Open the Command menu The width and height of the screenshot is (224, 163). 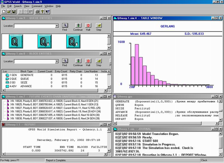[37, 6]
